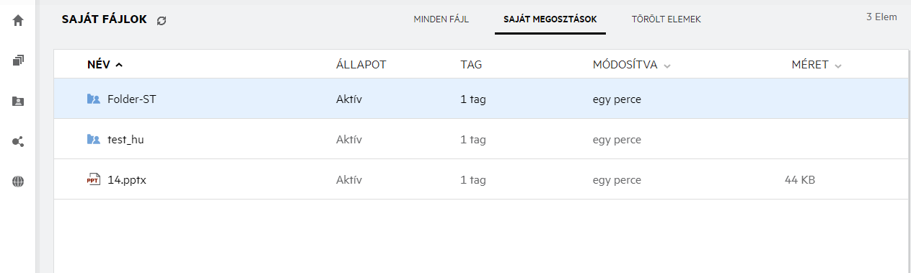Open the test_hu folder name
This screenshot has height=273, width=911.
point(126,140)
